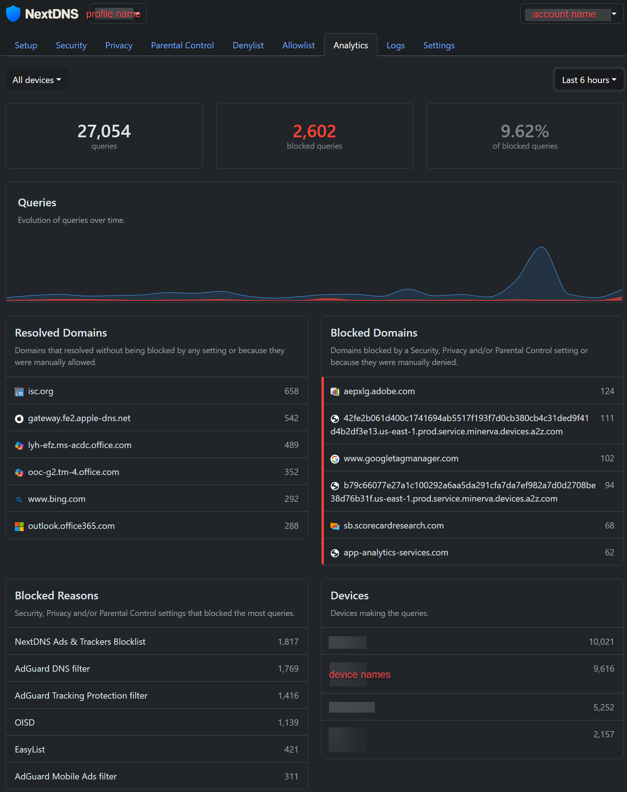Click the isc.org favicon icon
627x792 pixels.
click(19, 392)
